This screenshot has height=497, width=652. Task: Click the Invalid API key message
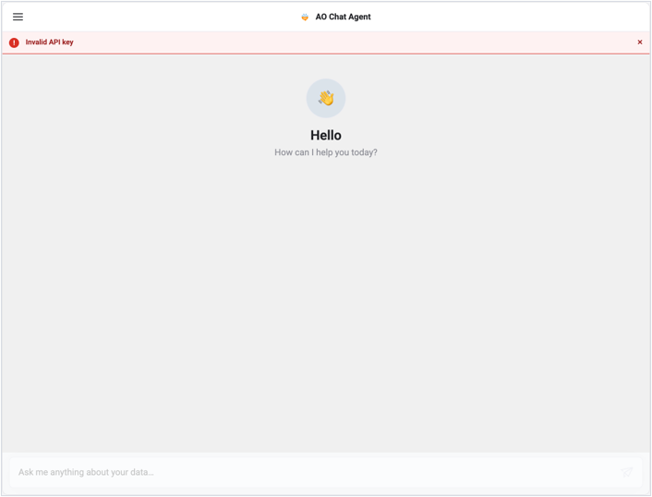click(50, 42)
